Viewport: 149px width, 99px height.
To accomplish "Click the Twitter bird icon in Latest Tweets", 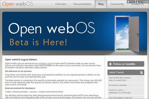I will (x=142, y=73).
